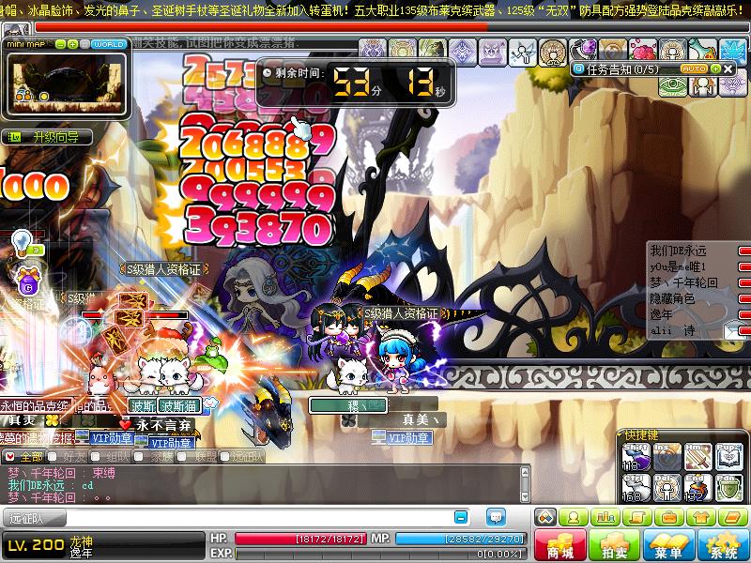Viewport: 751px width, 563px height.
Task: Select party member 隐藏角色
Action: click(672, 298)
